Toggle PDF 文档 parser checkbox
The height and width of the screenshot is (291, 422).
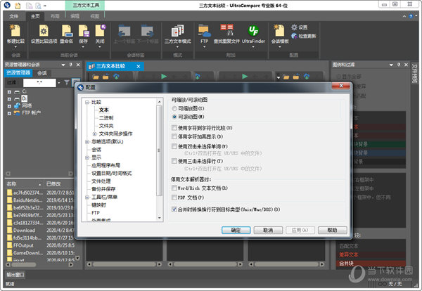(x=174, y=198)
